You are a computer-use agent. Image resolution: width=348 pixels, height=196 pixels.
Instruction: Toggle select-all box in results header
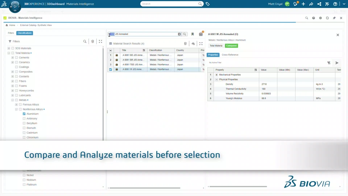tap(111, 50)
